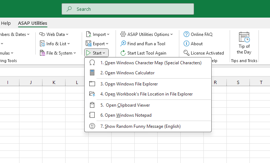
Task: Click Find and Run a Tool
Action: click(143, 44)
